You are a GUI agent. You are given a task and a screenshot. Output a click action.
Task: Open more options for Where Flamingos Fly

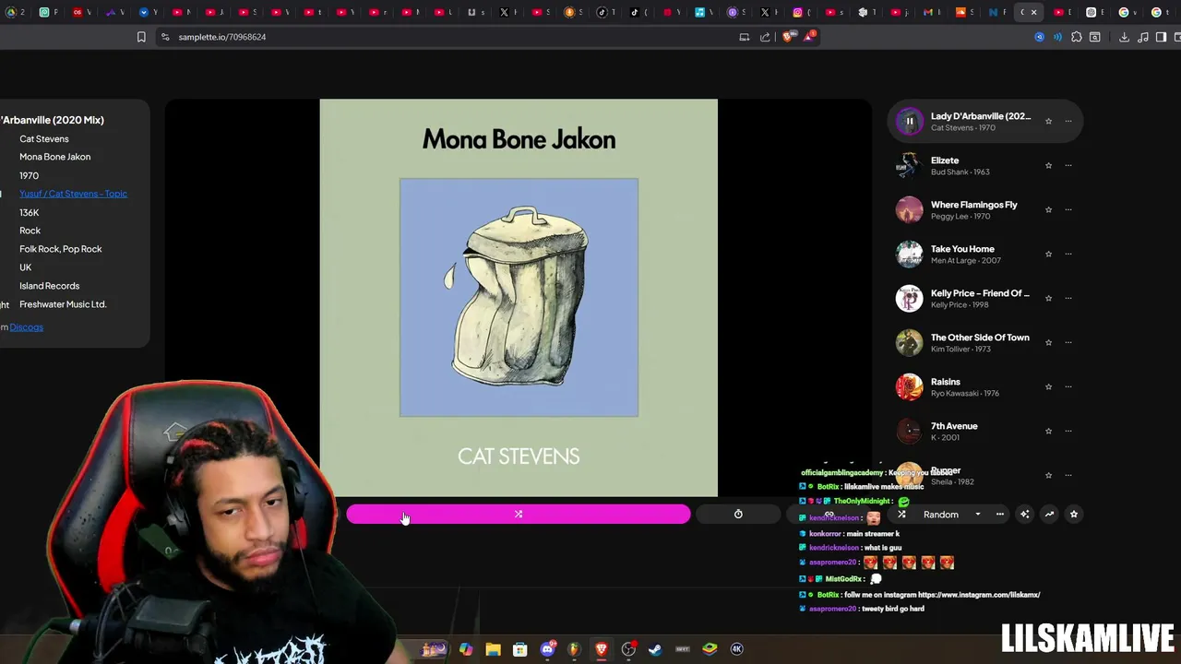(x=1068, y=209)
